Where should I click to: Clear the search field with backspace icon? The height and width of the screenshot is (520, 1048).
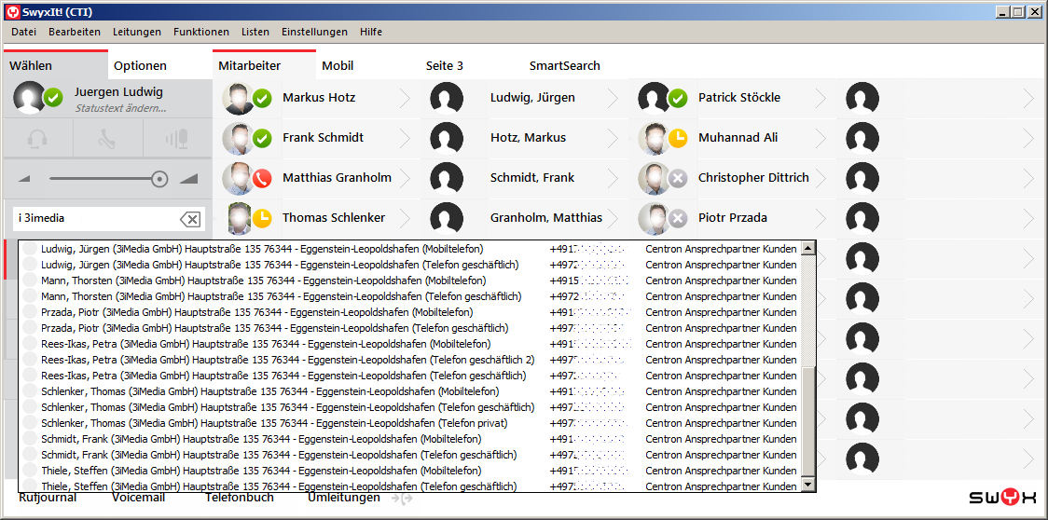coord(189,219)
